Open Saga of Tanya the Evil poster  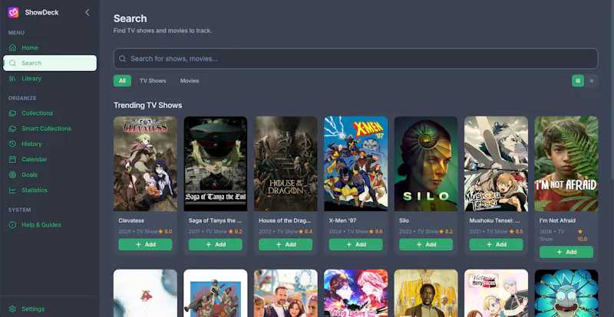click(216, 164)
